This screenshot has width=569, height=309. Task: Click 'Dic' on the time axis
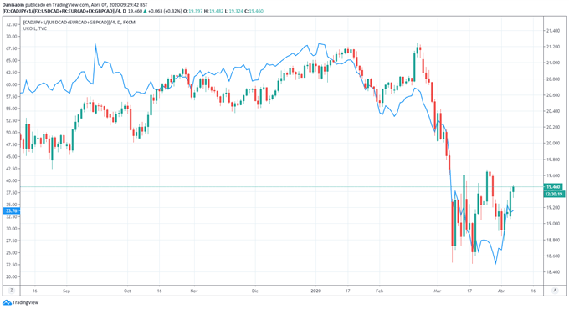coord(255,291)
